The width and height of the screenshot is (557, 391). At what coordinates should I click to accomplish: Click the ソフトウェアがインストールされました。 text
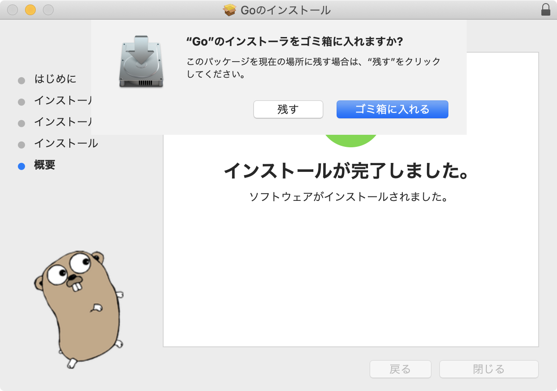[x=349, y=197]
